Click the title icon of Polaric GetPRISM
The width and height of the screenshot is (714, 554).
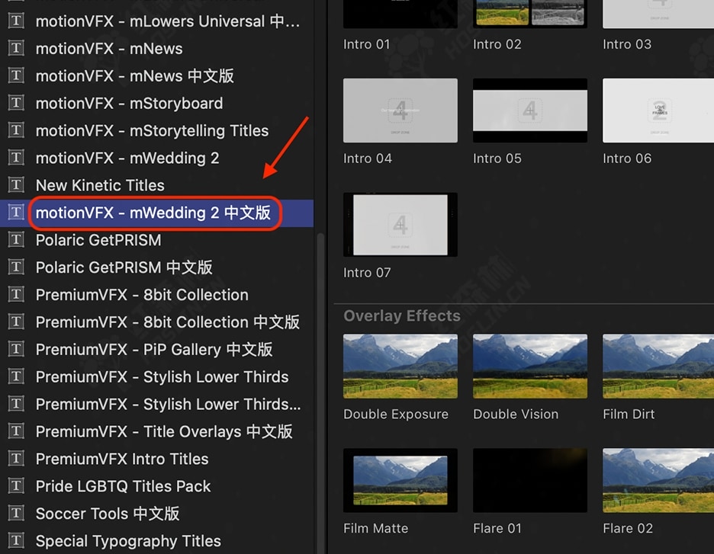click(x=16, y=239)
